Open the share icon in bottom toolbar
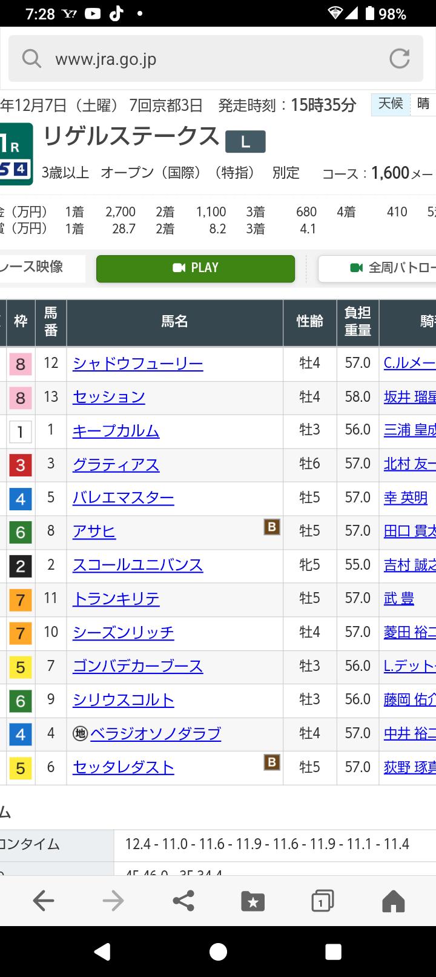Screen dimensions: 436x977 pyautogui.click(x=183, y=901)
